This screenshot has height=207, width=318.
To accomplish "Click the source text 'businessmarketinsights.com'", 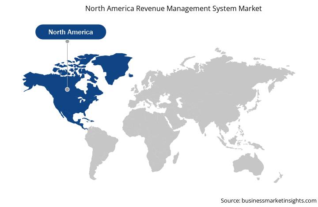I will point(279,200).
